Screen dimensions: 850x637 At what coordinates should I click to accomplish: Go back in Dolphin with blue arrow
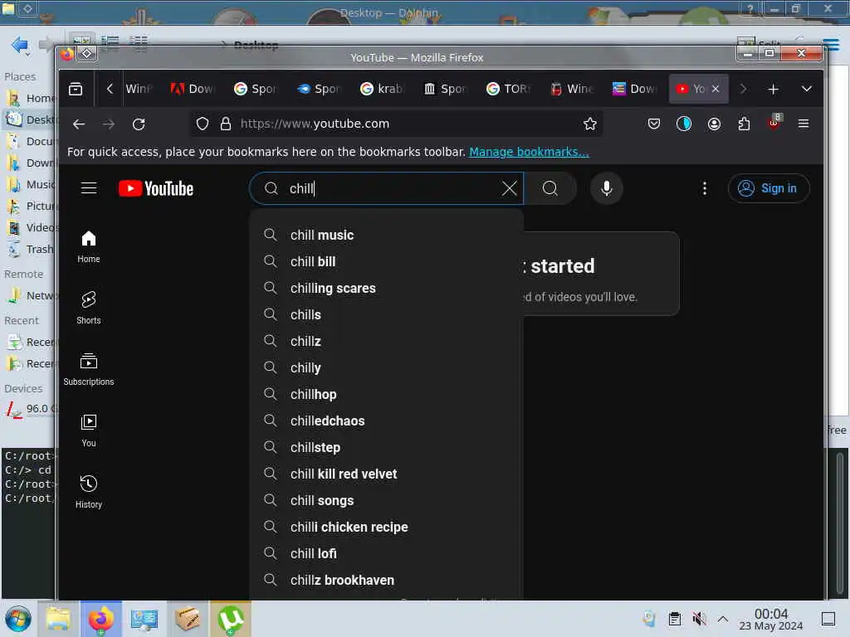coord(20,45)
